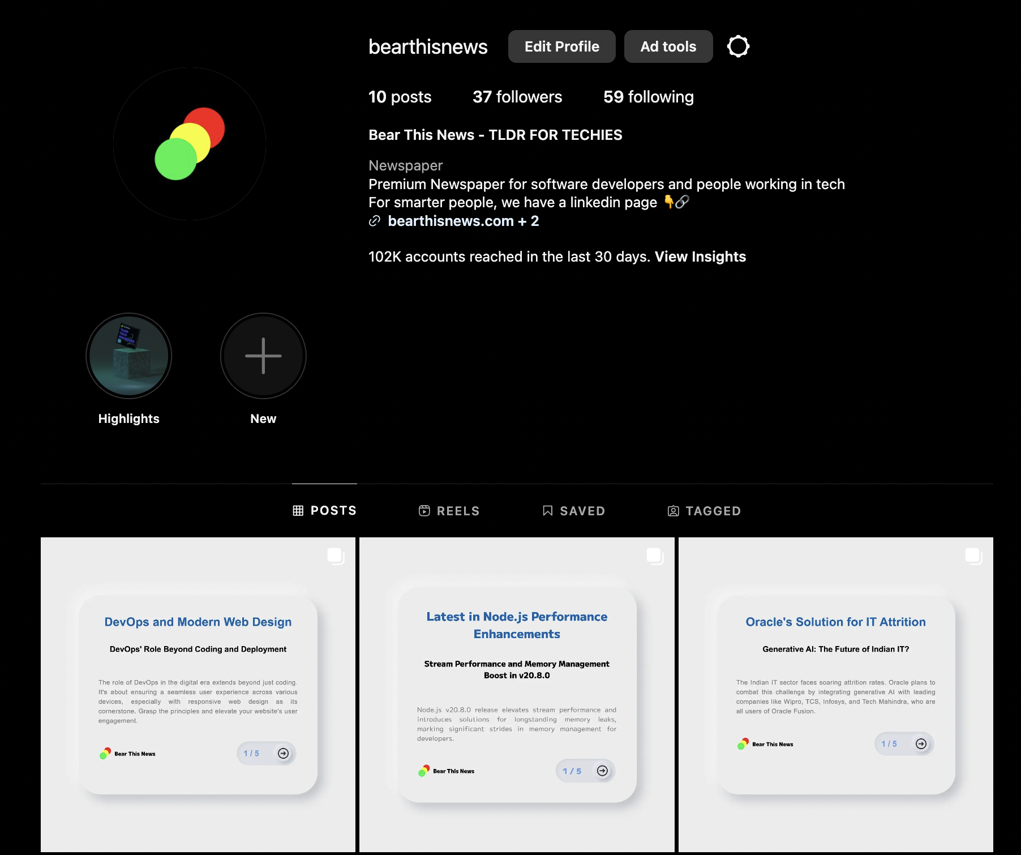Screen dimensions: 1021x855
Task: Open View Insights
Action: pos(700,256)
